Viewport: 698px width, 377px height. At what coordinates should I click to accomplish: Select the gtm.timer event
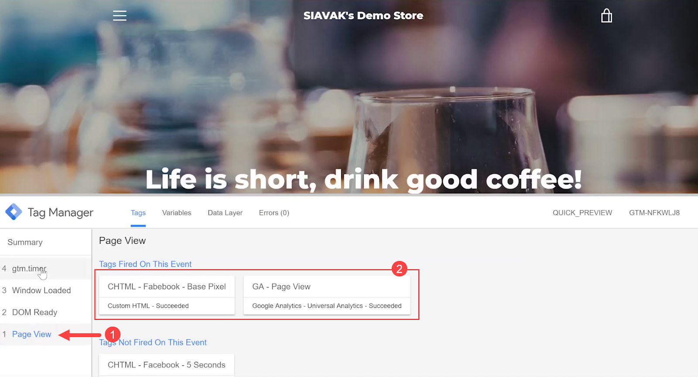[45, 268]
